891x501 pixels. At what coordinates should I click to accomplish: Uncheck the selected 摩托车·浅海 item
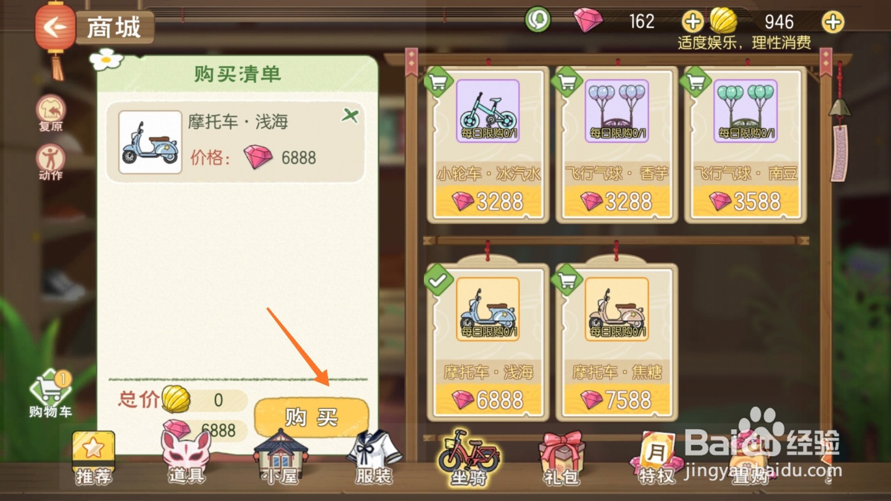point(438,280)
